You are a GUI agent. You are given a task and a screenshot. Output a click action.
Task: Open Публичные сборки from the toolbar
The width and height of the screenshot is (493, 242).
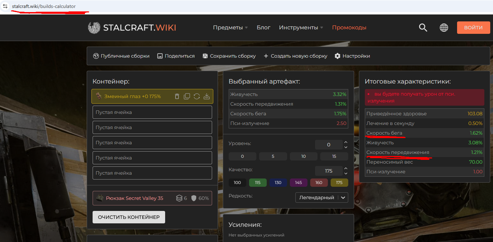(121, 56)
